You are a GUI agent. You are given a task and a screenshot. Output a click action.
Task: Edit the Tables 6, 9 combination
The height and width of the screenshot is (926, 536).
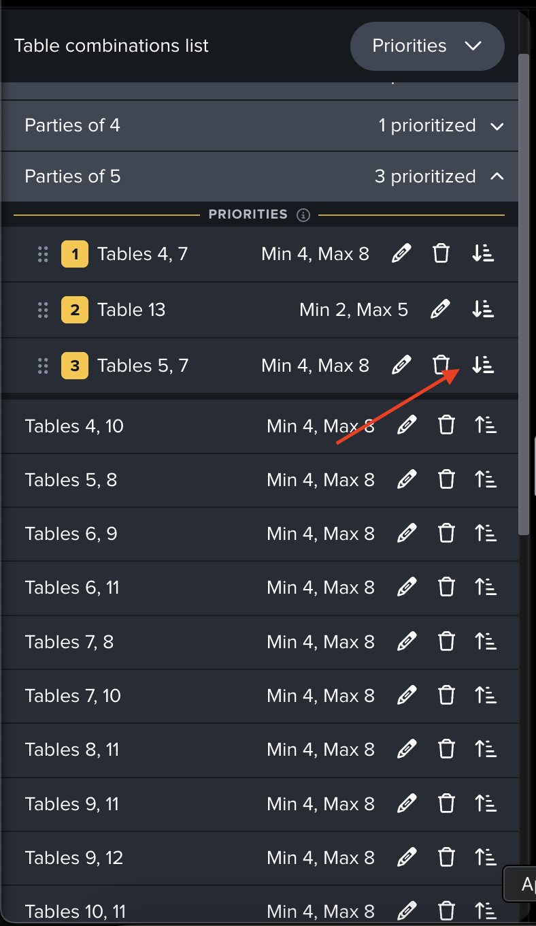406,534
